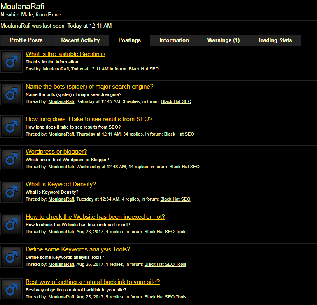Screen dimensions: 317x305
Task: Click MoulanaRafi author link in Thursday 12:11 AM thread
Action: [61, 134]
